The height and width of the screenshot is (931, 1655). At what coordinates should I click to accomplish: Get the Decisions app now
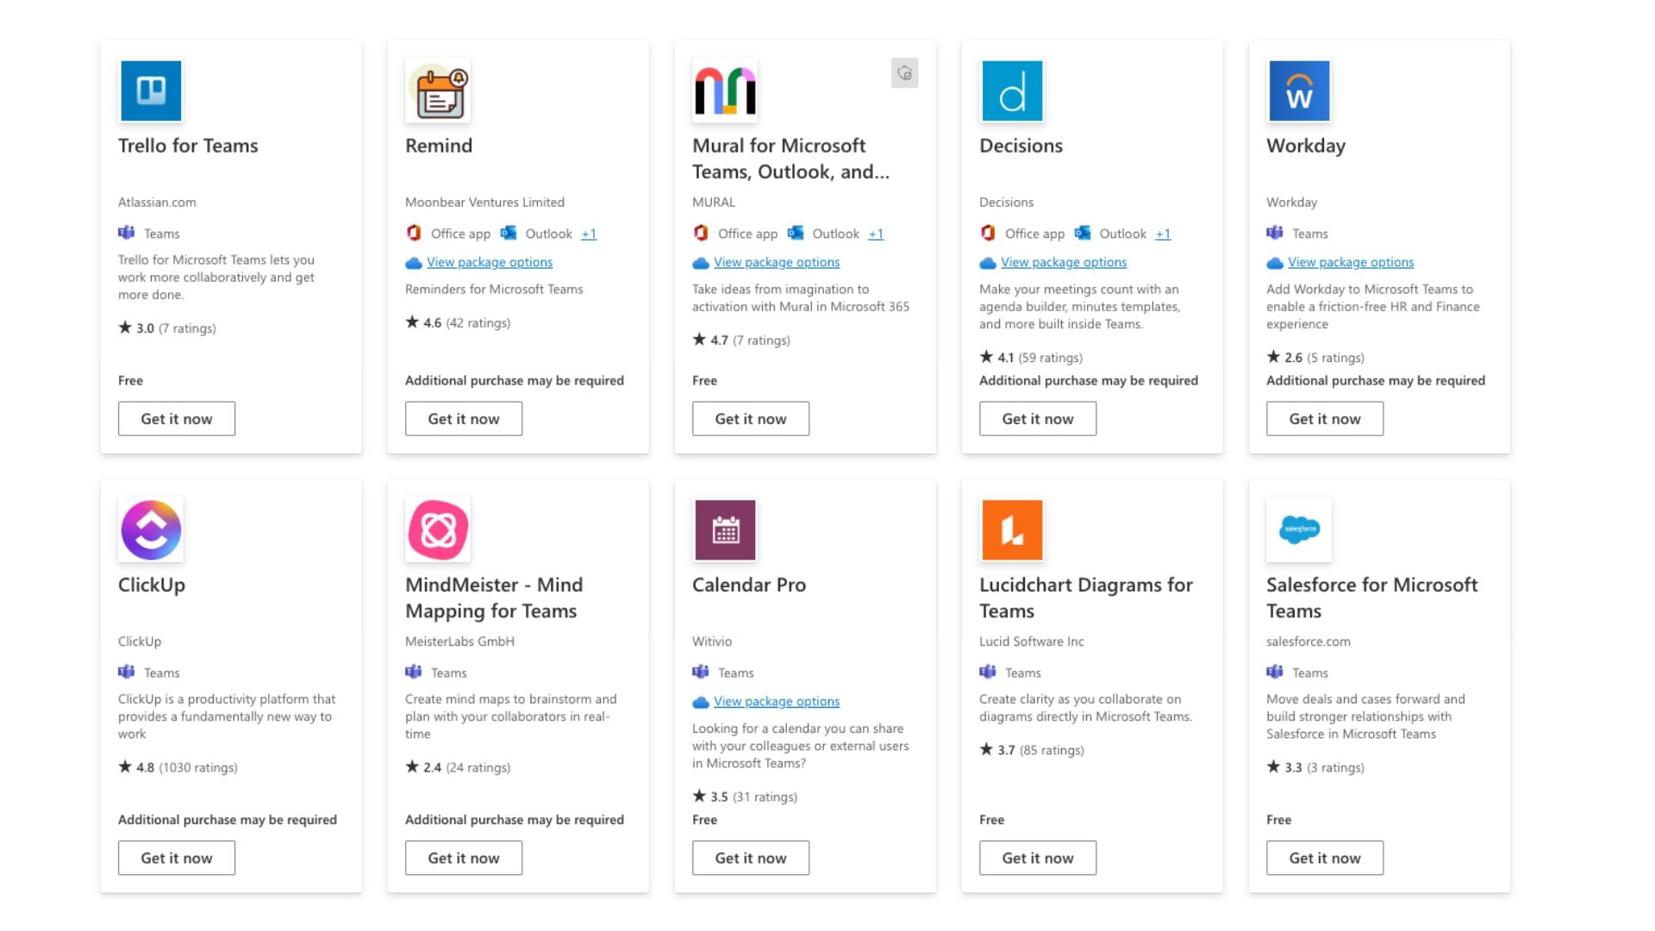point(1038,419)
